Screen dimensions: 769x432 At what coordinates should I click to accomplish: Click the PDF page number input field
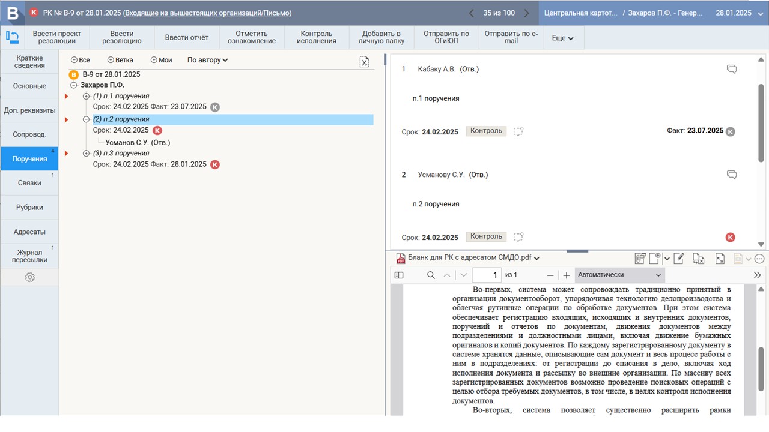click(x=487, y=275)
